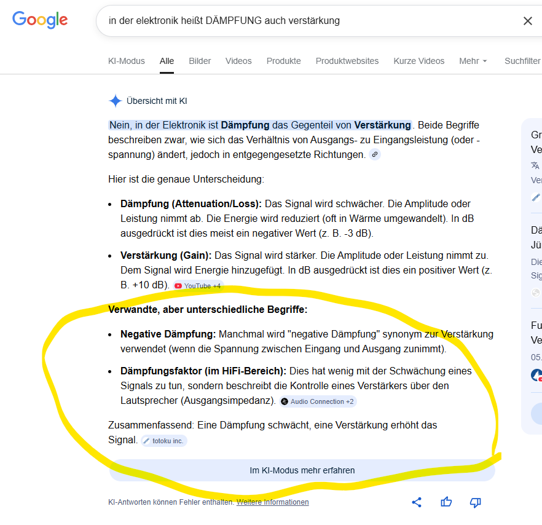Clear search text with X icon
Image resolution: width=542 pixels, height=525 pixels.
[527, 21]
